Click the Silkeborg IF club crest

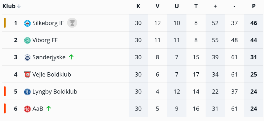(x=27, y=23)
